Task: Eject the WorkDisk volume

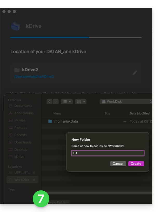Action: [x=34, y=180]
